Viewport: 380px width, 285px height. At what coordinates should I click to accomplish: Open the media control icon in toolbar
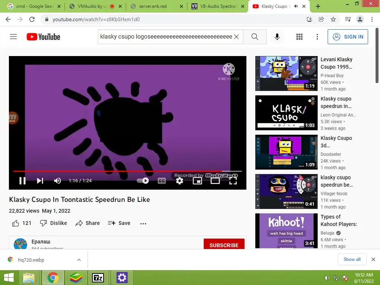pos(348,19)
